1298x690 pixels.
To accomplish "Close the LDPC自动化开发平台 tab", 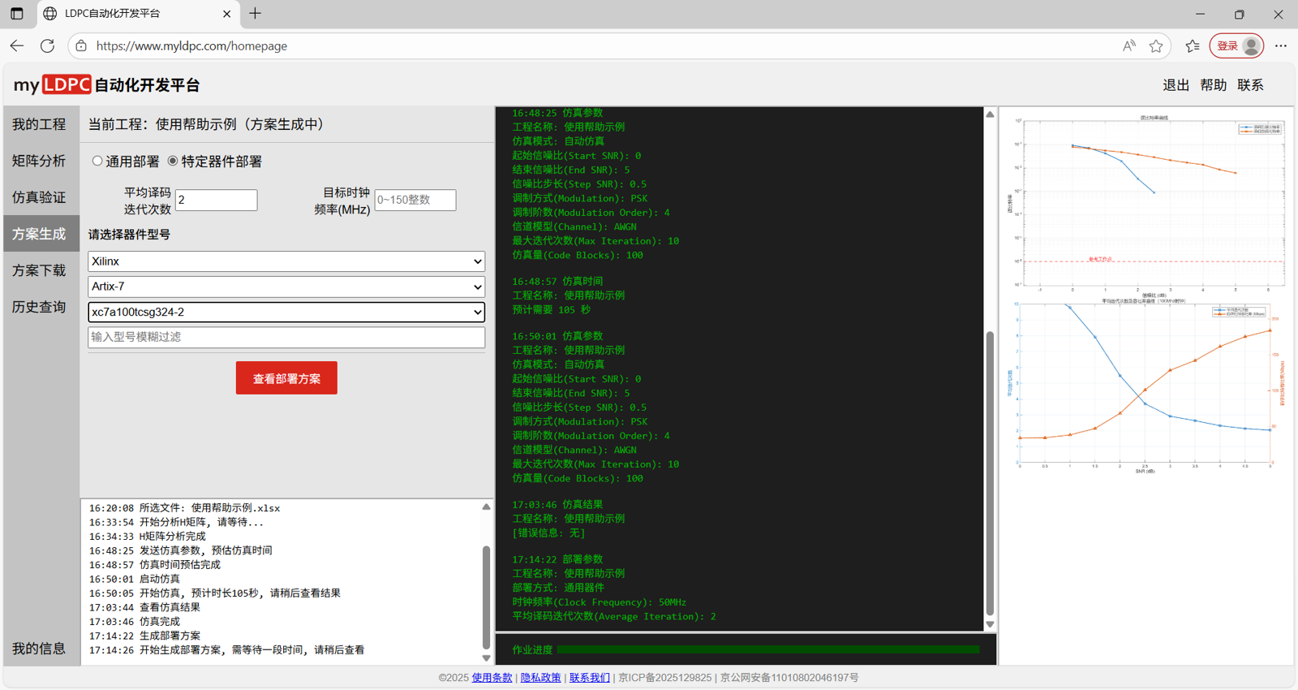I will pyautogui.click(x=226, y=14).
